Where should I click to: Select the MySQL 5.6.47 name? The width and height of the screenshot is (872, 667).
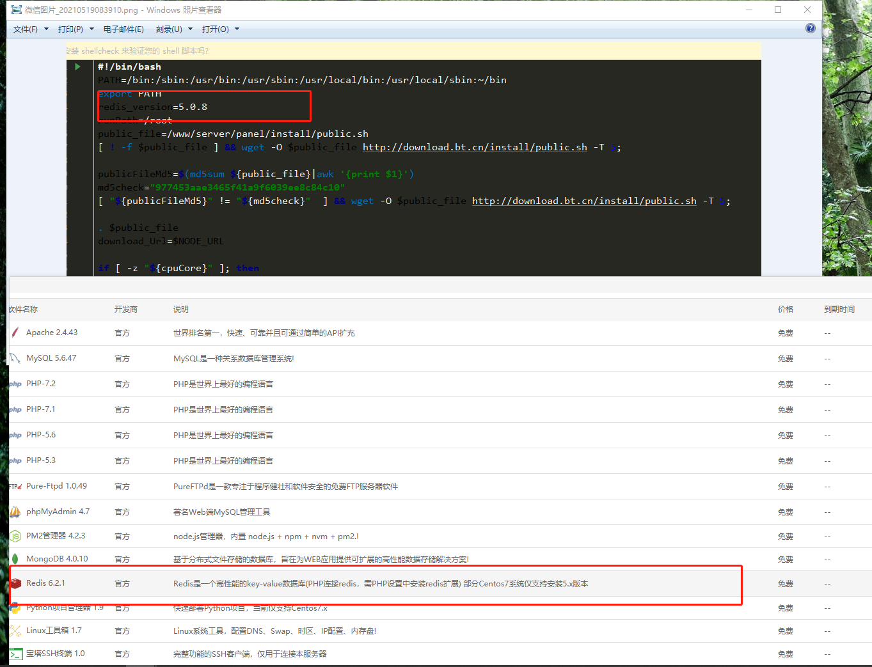[51, 358]
